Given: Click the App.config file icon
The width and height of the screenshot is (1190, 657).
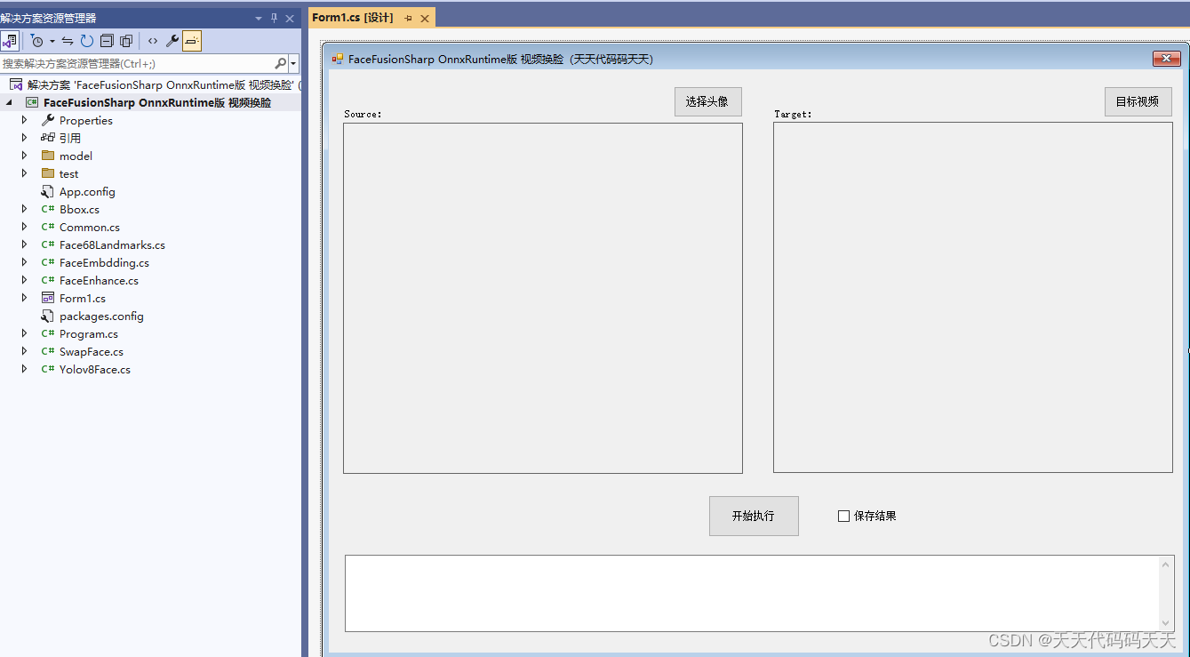Looking at the screenshot, I should tap(48, 191).
